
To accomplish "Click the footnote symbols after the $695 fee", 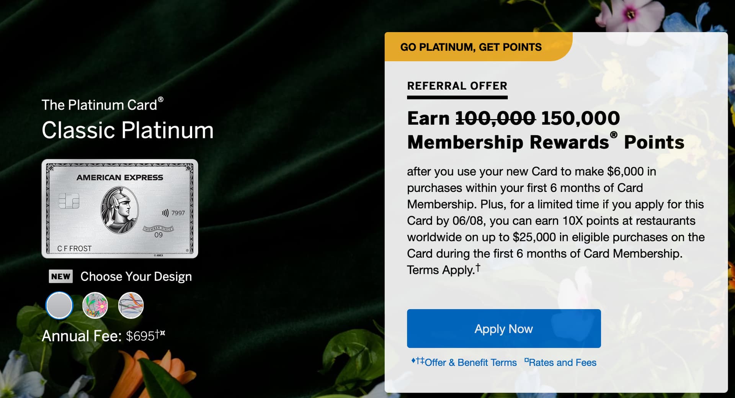I will tap(160, 334).
